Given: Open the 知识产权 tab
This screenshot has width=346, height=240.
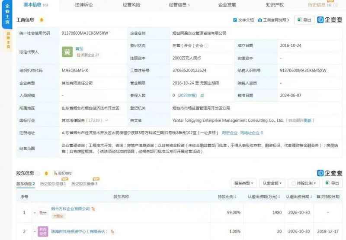Looking at the screenshot, I should 275,5.
